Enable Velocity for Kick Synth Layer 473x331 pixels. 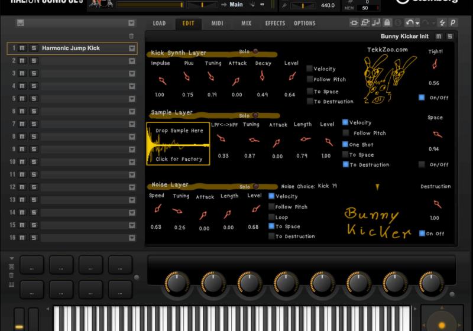[x=309, y=69]
